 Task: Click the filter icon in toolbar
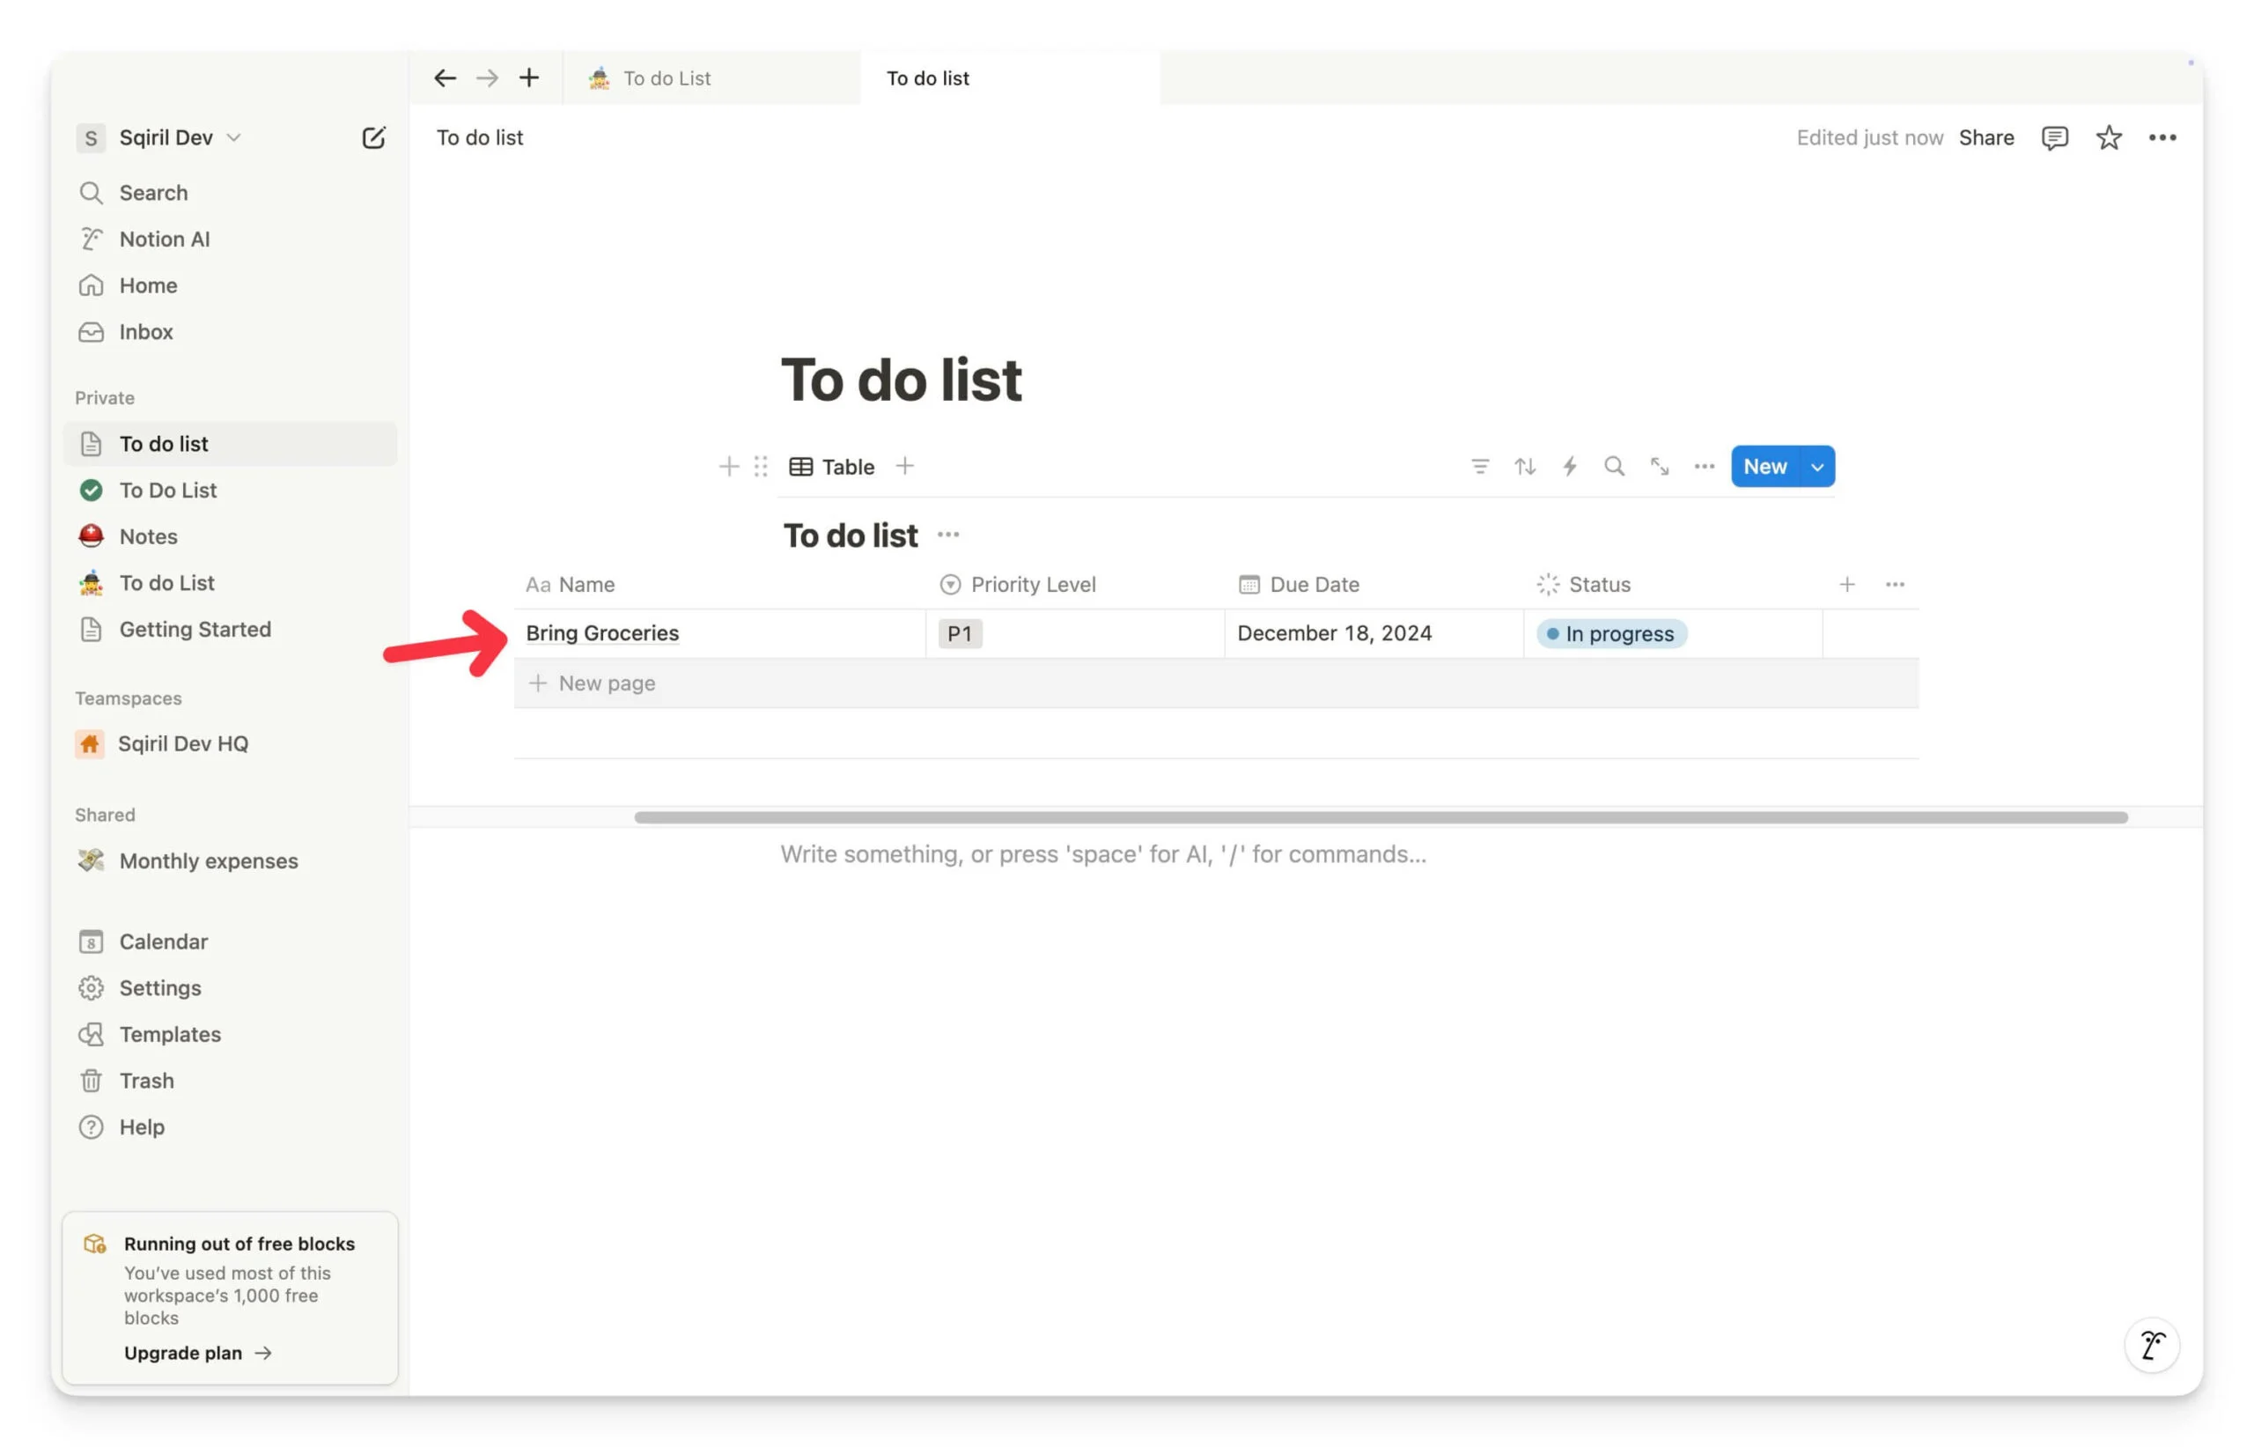tap(1480, 467)
